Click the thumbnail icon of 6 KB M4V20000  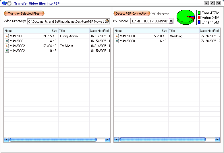pyautogui.click(x=117, y=41)
